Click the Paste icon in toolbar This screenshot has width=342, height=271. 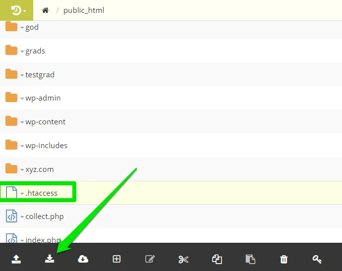click(250, 259)
